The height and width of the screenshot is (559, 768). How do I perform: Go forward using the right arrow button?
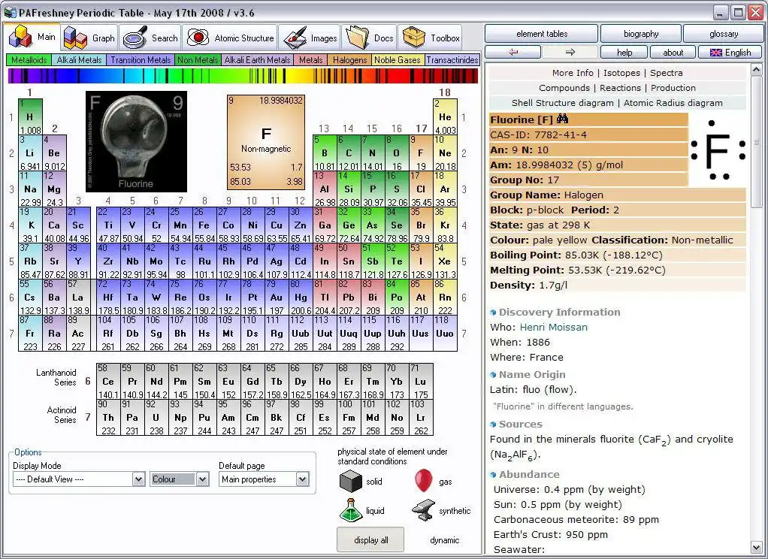coord(570,53)
